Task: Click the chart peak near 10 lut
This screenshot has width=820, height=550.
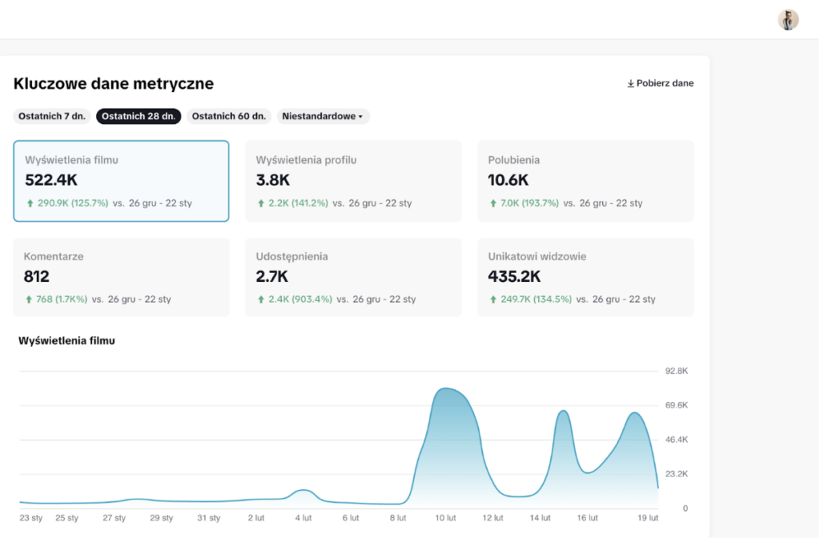Action: pyautogui.click(x=445, y=388)
